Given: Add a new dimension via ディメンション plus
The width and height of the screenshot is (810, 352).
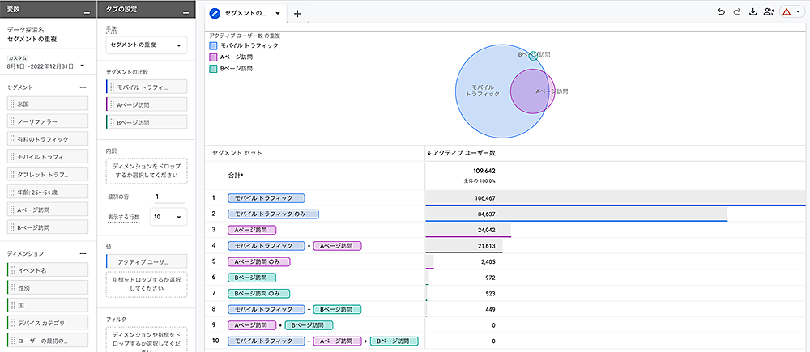Looking at the screenshot, I should [83, 253].
